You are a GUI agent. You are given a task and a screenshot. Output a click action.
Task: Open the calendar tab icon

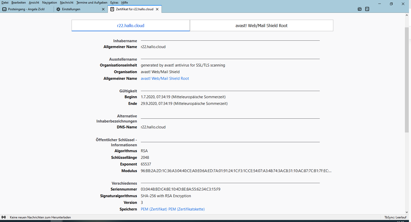(x=360, y=9)
